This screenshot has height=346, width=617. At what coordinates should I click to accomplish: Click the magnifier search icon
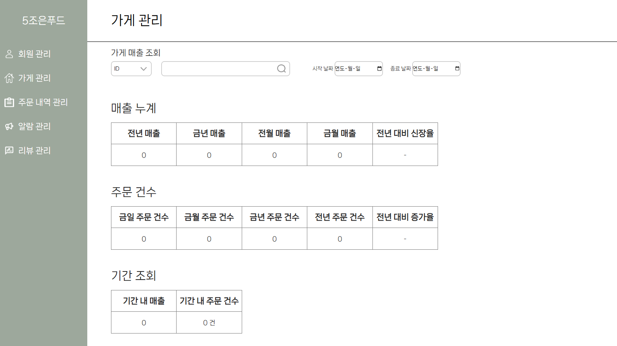[282, 69]
